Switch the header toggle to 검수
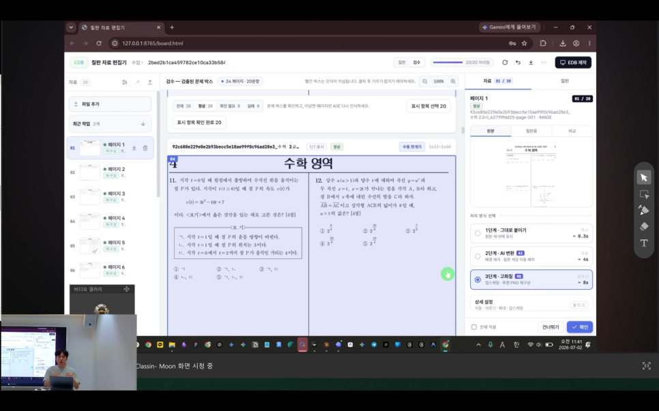Screen dimensions: 659x411 pyautogui.click(x=417, y=63)
